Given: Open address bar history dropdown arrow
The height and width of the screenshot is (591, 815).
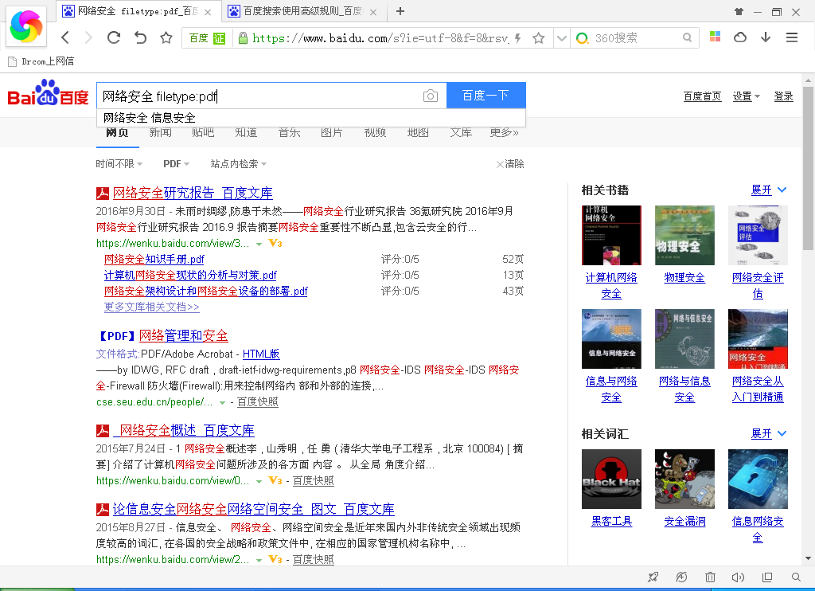Looking at the screenshot, I should (561, 38).
